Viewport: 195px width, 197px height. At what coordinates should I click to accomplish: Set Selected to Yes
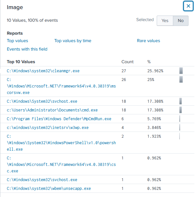pos(165,21)
